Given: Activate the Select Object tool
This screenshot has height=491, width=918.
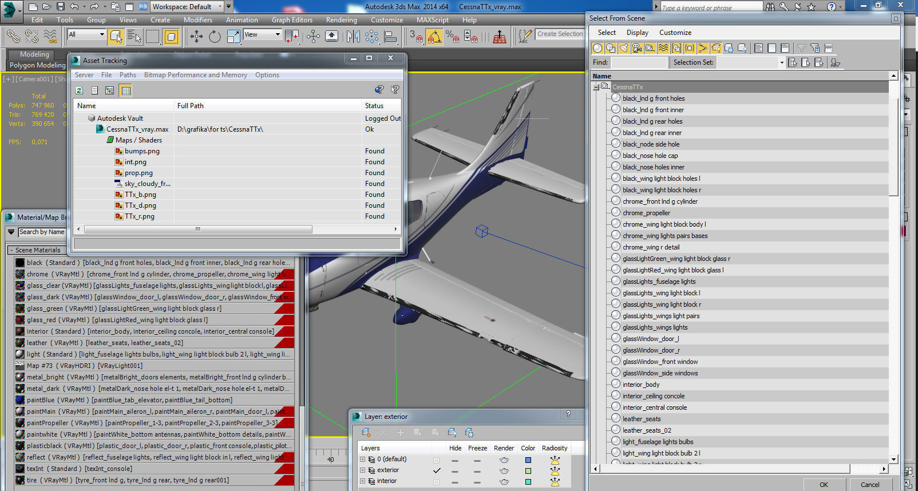Looking at the screenshot, I should [116, 37].
